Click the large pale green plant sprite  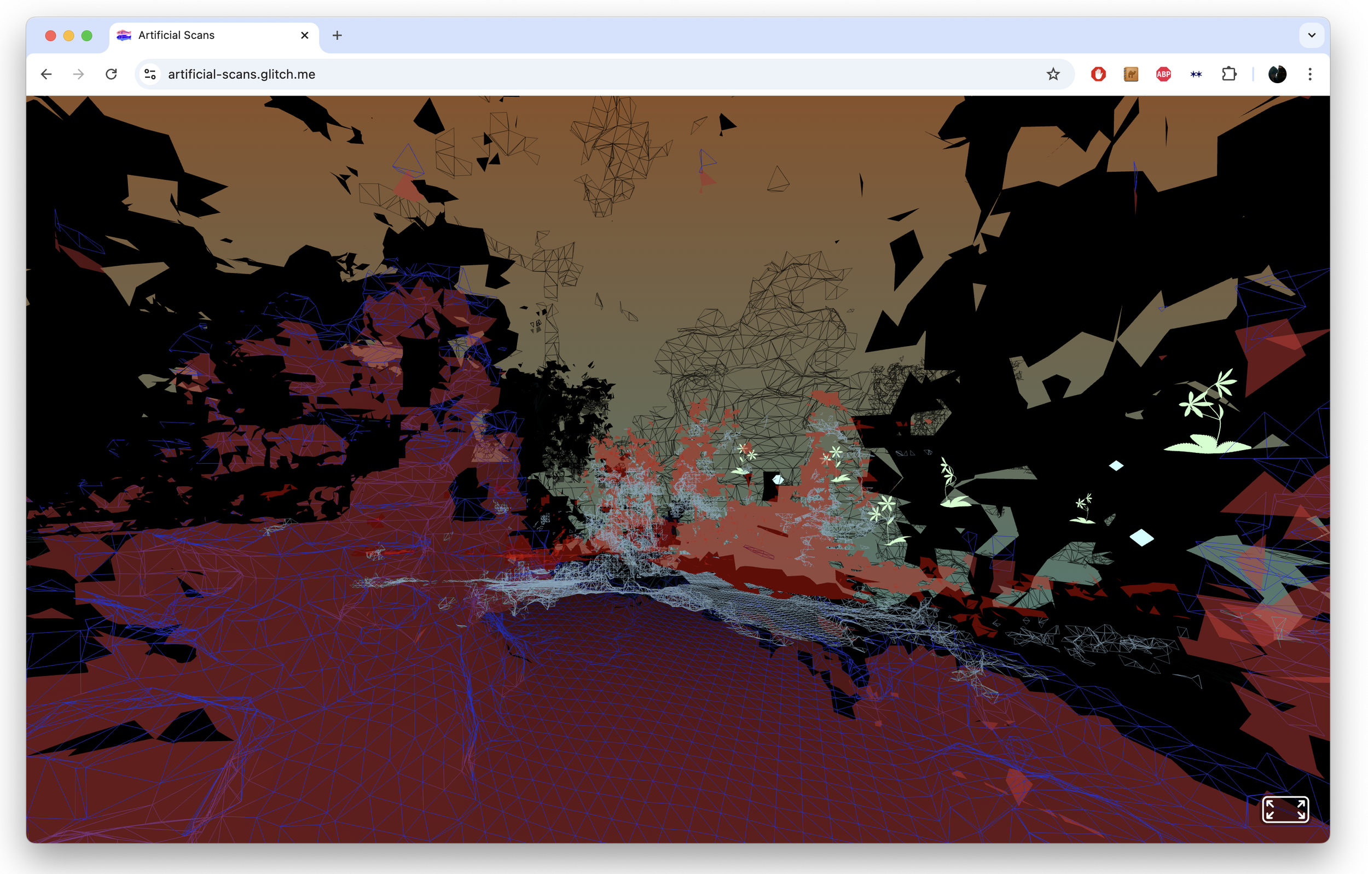[x=1208, y=412]
